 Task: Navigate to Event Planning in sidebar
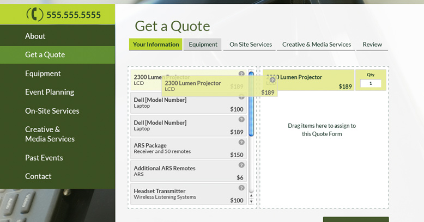(49, 92)
